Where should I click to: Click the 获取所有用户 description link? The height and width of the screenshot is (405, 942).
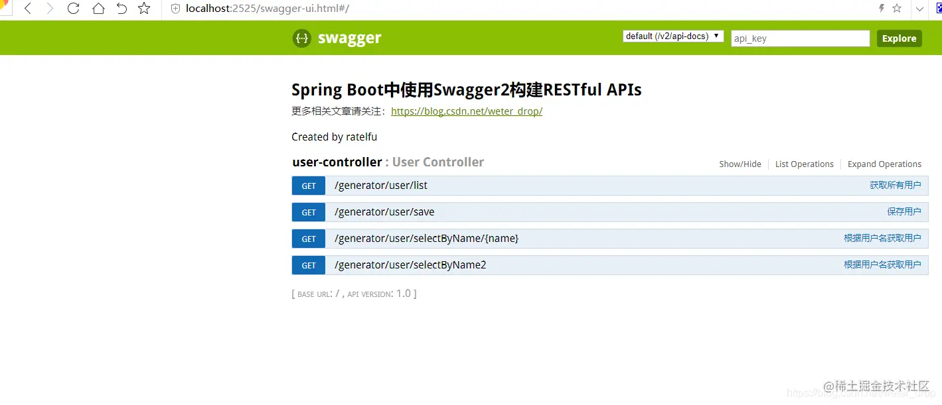896,186
